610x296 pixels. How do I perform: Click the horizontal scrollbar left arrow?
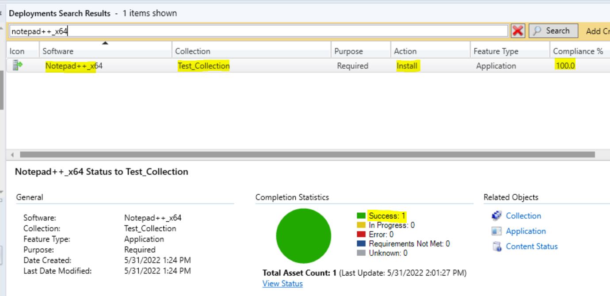pyautogui.click(x=12, y=155)
